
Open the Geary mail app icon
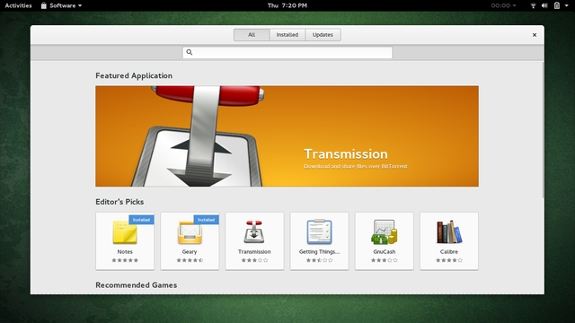pyautogui.click(x=190, y=232)
